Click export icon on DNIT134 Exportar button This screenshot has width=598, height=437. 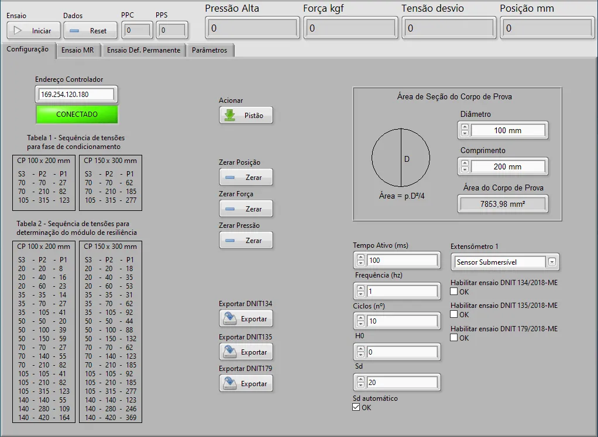(230, 318)
